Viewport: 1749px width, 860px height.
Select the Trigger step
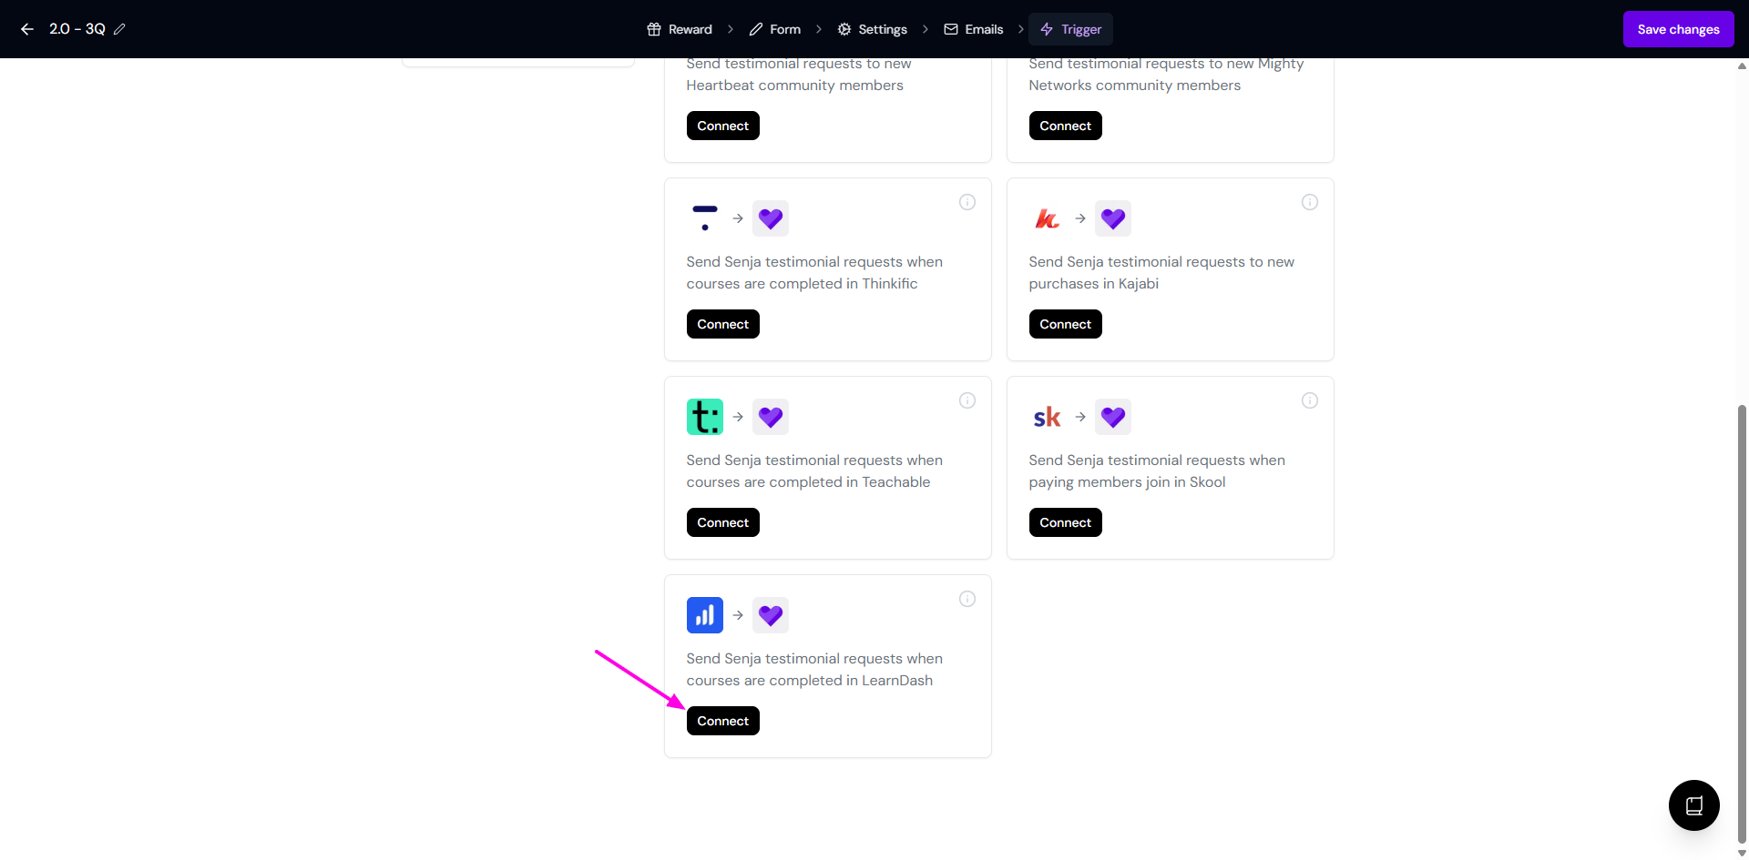pos(1071,29)
